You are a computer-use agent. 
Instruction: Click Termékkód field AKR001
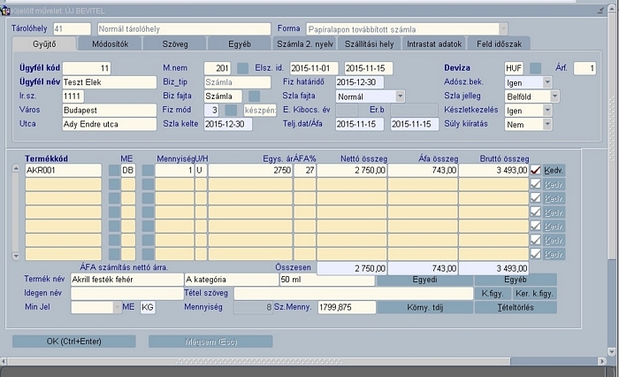(63, 170)
